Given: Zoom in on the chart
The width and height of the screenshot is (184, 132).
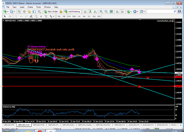Looking at the screenshot, I should [x=101, y=11].
